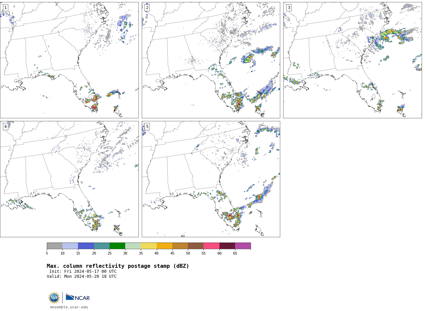Open ensemble member 1 reflectivity map
The height and width of the screenshot is (311, 425).
(69, 60)
